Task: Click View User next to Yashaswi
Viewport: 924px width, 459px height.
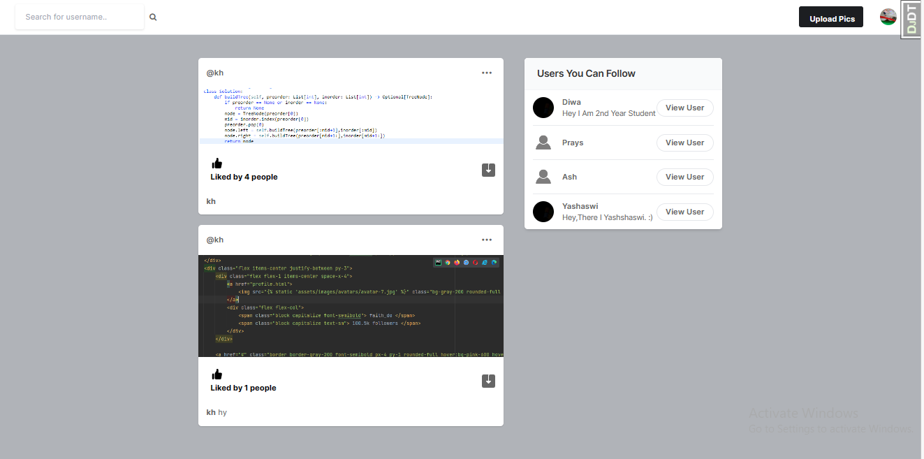Action: click(684, 212)
